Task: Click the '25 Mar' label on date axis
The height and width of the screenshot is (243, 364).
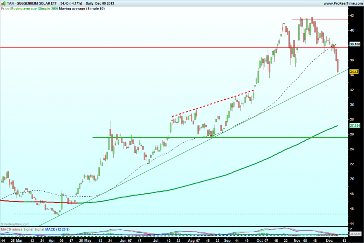Action: (17, 241)
